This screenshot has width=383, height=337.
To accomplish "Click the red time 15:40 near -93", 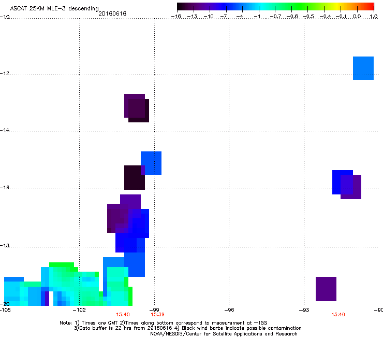I will tap(338, 315).
